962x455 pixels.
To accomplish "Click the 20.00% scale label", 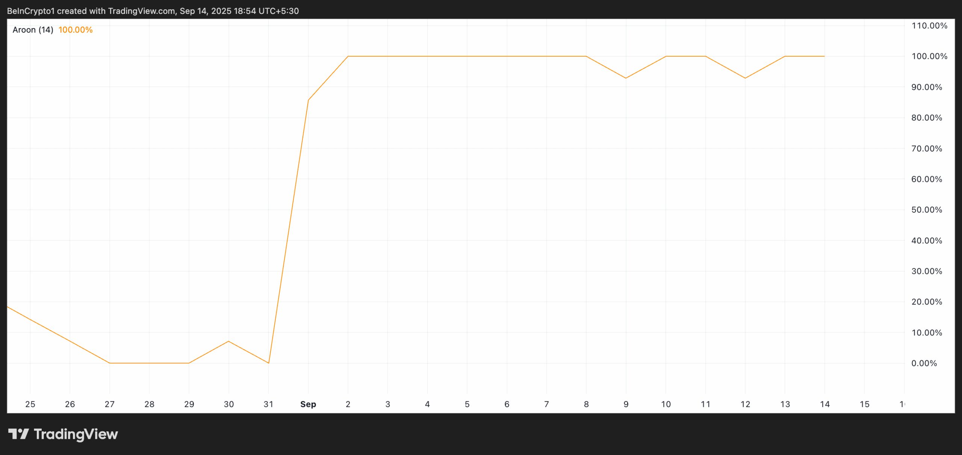I will click(926, 302).
